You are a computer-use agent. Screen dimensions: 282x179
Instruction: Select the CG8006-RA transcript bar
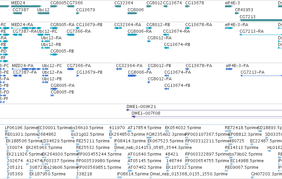click(133, 35)
